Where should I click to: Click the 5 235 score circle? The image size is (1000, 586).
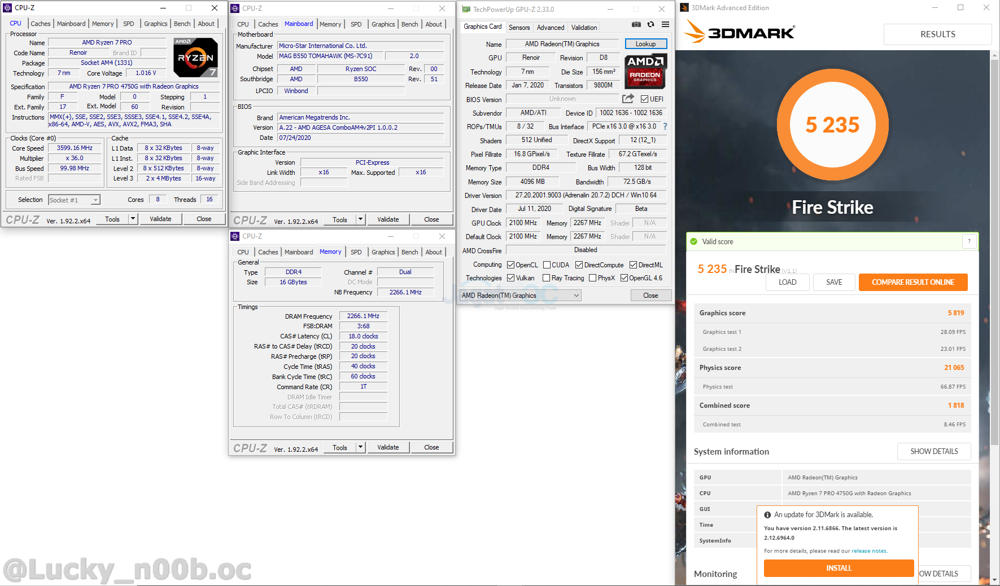pos(832,125)
